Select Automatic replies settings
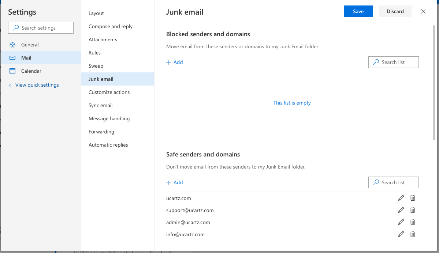Screen dimensions: 439x253 pyautogui.click(x=108, y=144)
